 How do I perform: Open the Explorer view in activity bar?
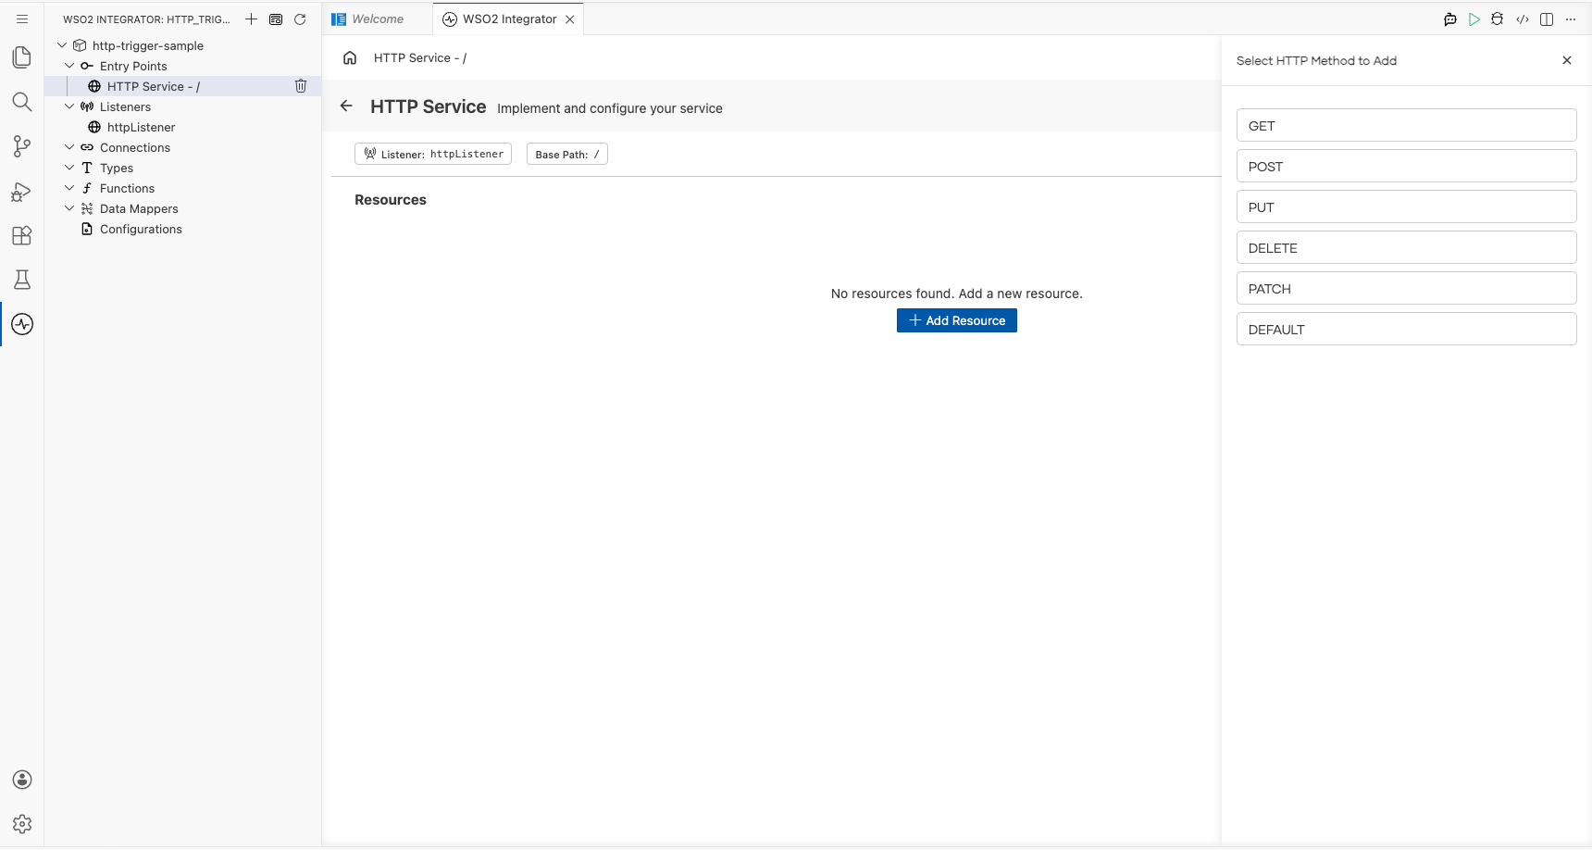coord(22,57)
